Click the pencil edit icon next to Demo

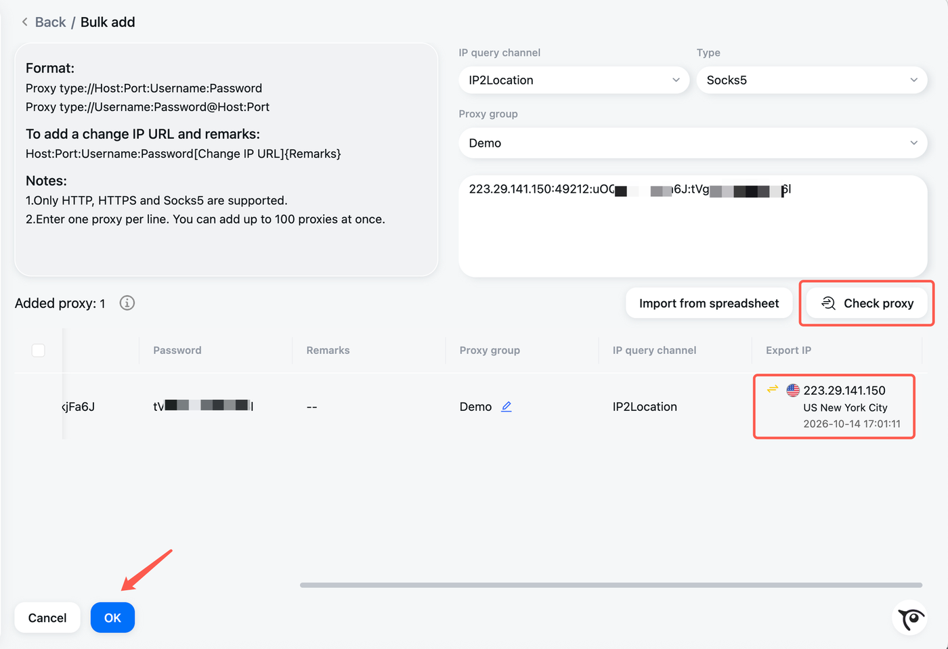click(x=507, y=407)
